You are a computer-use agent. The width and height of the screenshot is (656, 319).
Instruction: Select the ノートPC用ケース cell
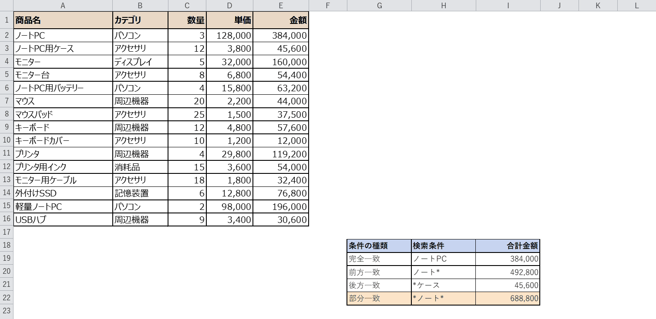pos(63,49)
